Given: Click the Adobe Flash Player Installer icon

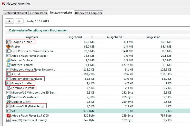Looking at the screenshot, I should pyautogui.click(x=8, y=56).
